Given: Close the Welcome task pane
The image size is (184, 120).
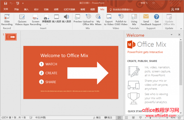Looking at the screenshot, I should (x=179, y=34).
